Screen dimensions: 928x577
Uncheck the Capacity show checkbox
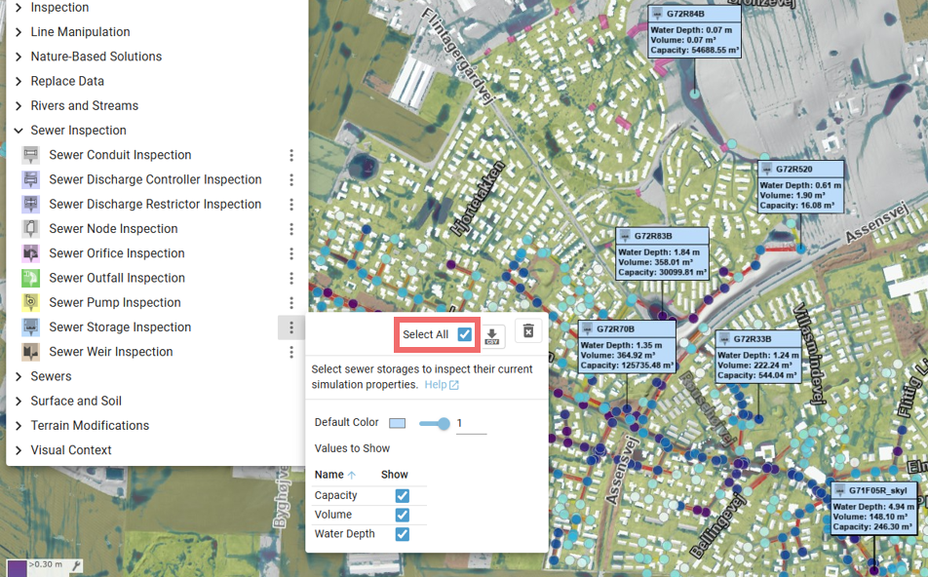(402, 496)
